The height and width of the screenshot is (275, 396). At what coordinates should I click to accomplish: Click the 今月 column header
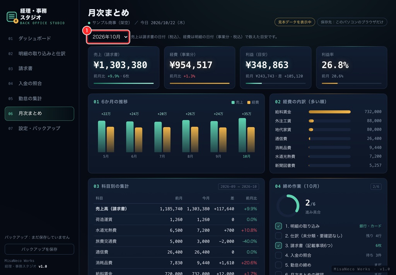point(206,198)
